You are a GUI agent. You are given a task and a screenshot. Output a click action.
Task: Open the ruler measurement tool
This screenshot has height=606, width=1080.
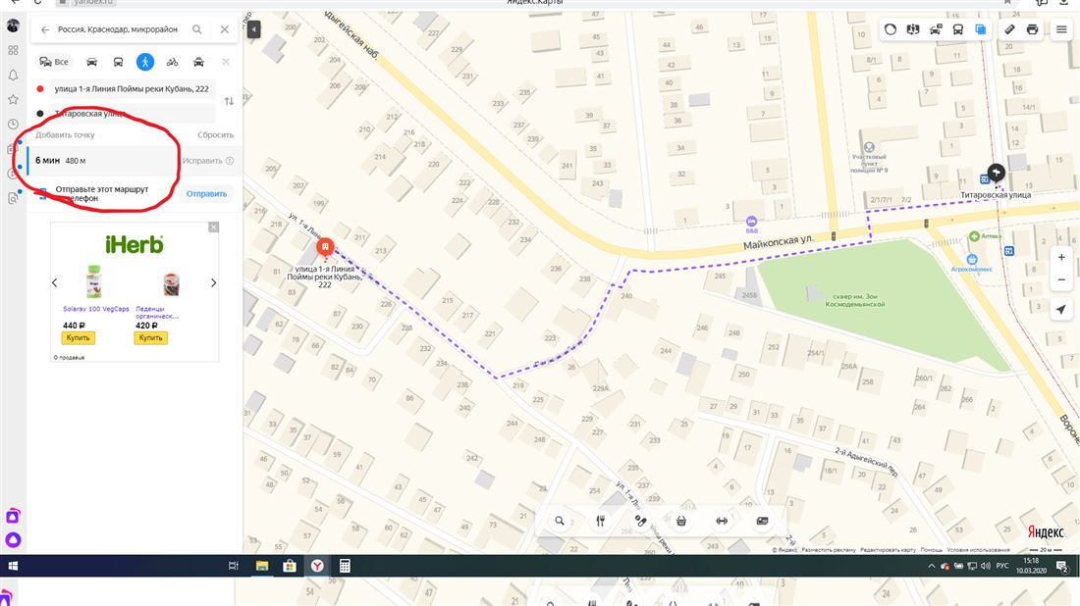(1009, 29)
